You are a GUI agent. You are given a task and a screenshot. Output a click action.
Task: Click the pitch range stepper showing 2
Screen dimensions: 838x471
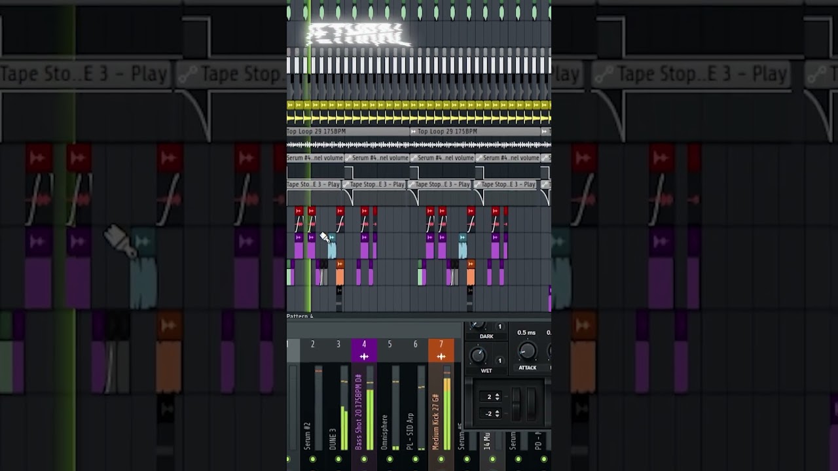tap(490, 396)
